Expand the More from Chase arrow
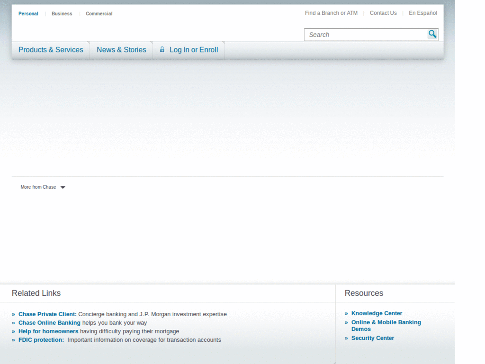 point(63,187)
